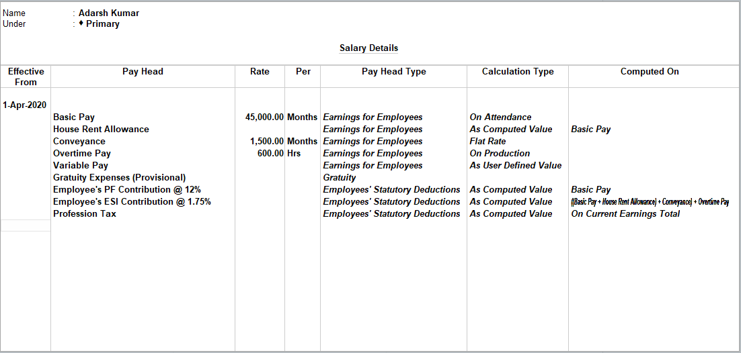
Task: Click Earnings for Employees for Basic Pay
Action: tap(373, 117)
